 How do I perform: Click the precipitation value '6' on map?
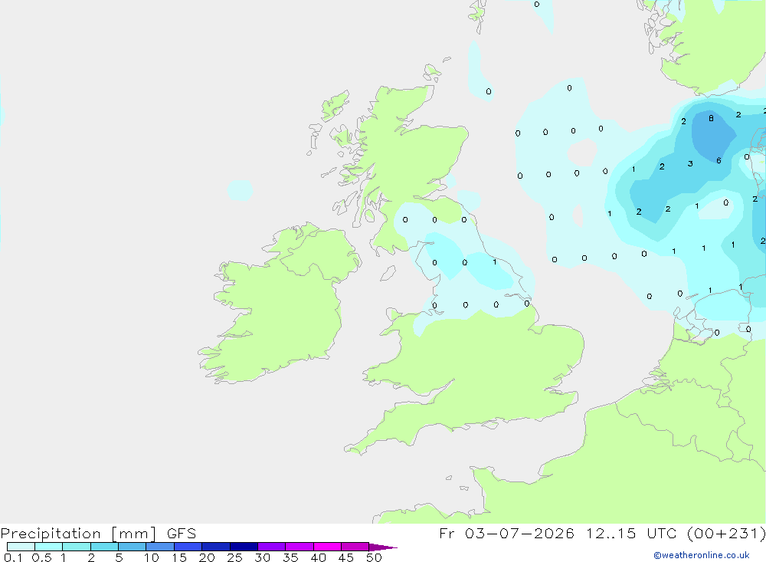coord(719,160)
